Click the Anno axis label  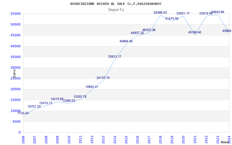tap(225, 142)
